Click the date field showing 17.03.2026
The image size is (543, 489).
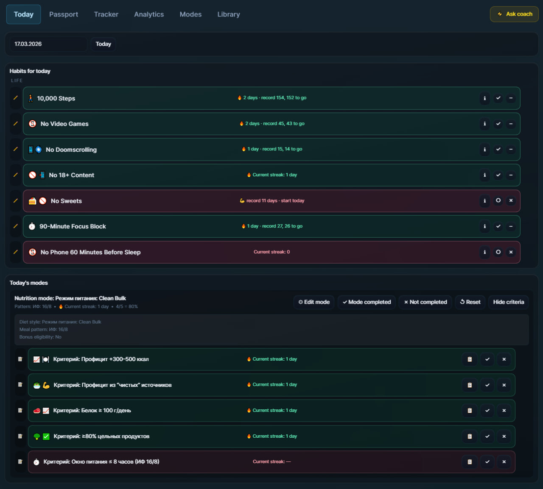click(x=48, y=44)
